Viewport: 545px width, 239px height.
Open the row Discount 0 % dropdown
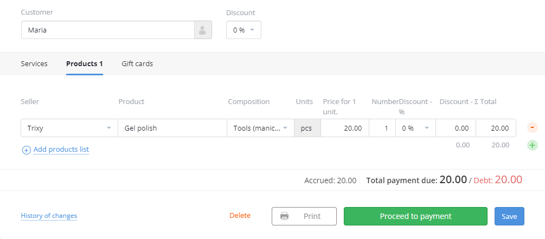coord(416,128)
